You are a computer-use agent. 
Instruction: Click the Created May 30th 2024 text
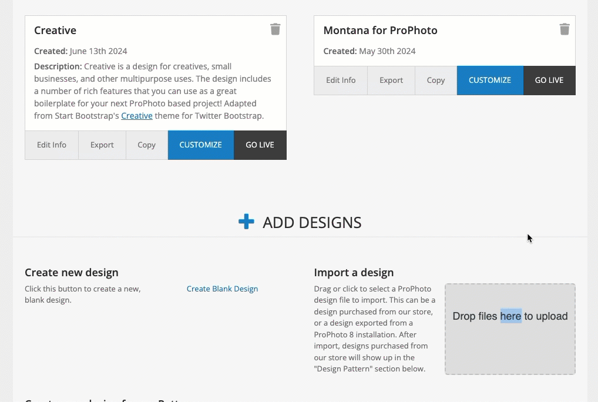[x=369, y=51]
